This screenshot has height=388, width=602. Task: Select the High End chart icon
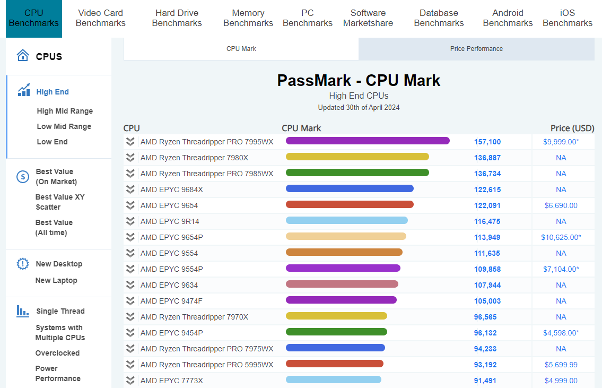pyautogui.click(x=23, y=90)
